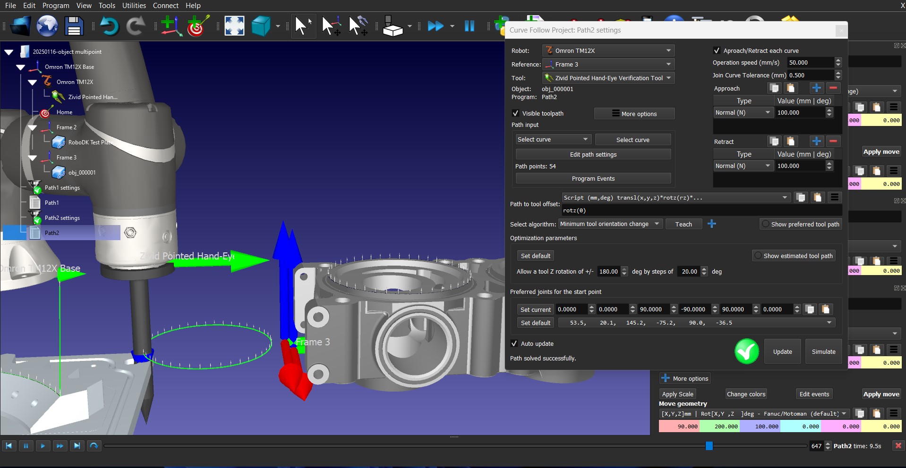Viewport: 906px width, 468px height.
Task: Click the Add target icon in the toolbar
Action: 197,26
